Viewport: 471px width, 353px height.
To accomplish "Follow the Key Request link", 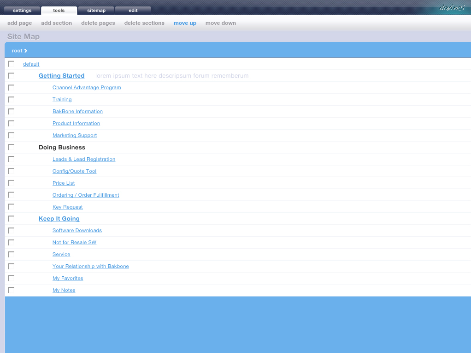I will pyautogui.click(x=68, y=207).
